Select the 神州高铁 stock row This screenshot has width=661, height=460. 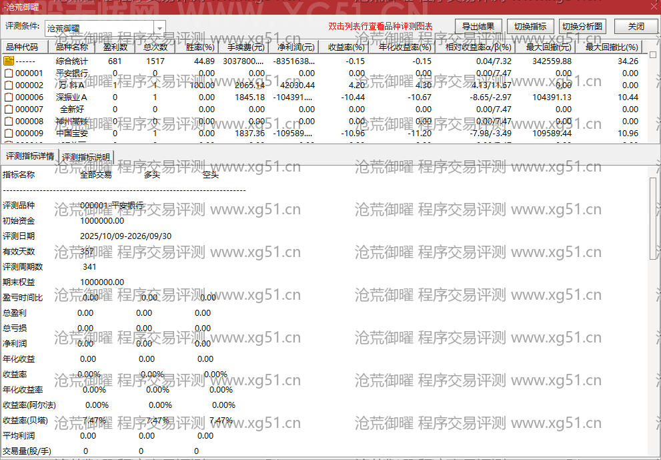[x=72, y=122]
